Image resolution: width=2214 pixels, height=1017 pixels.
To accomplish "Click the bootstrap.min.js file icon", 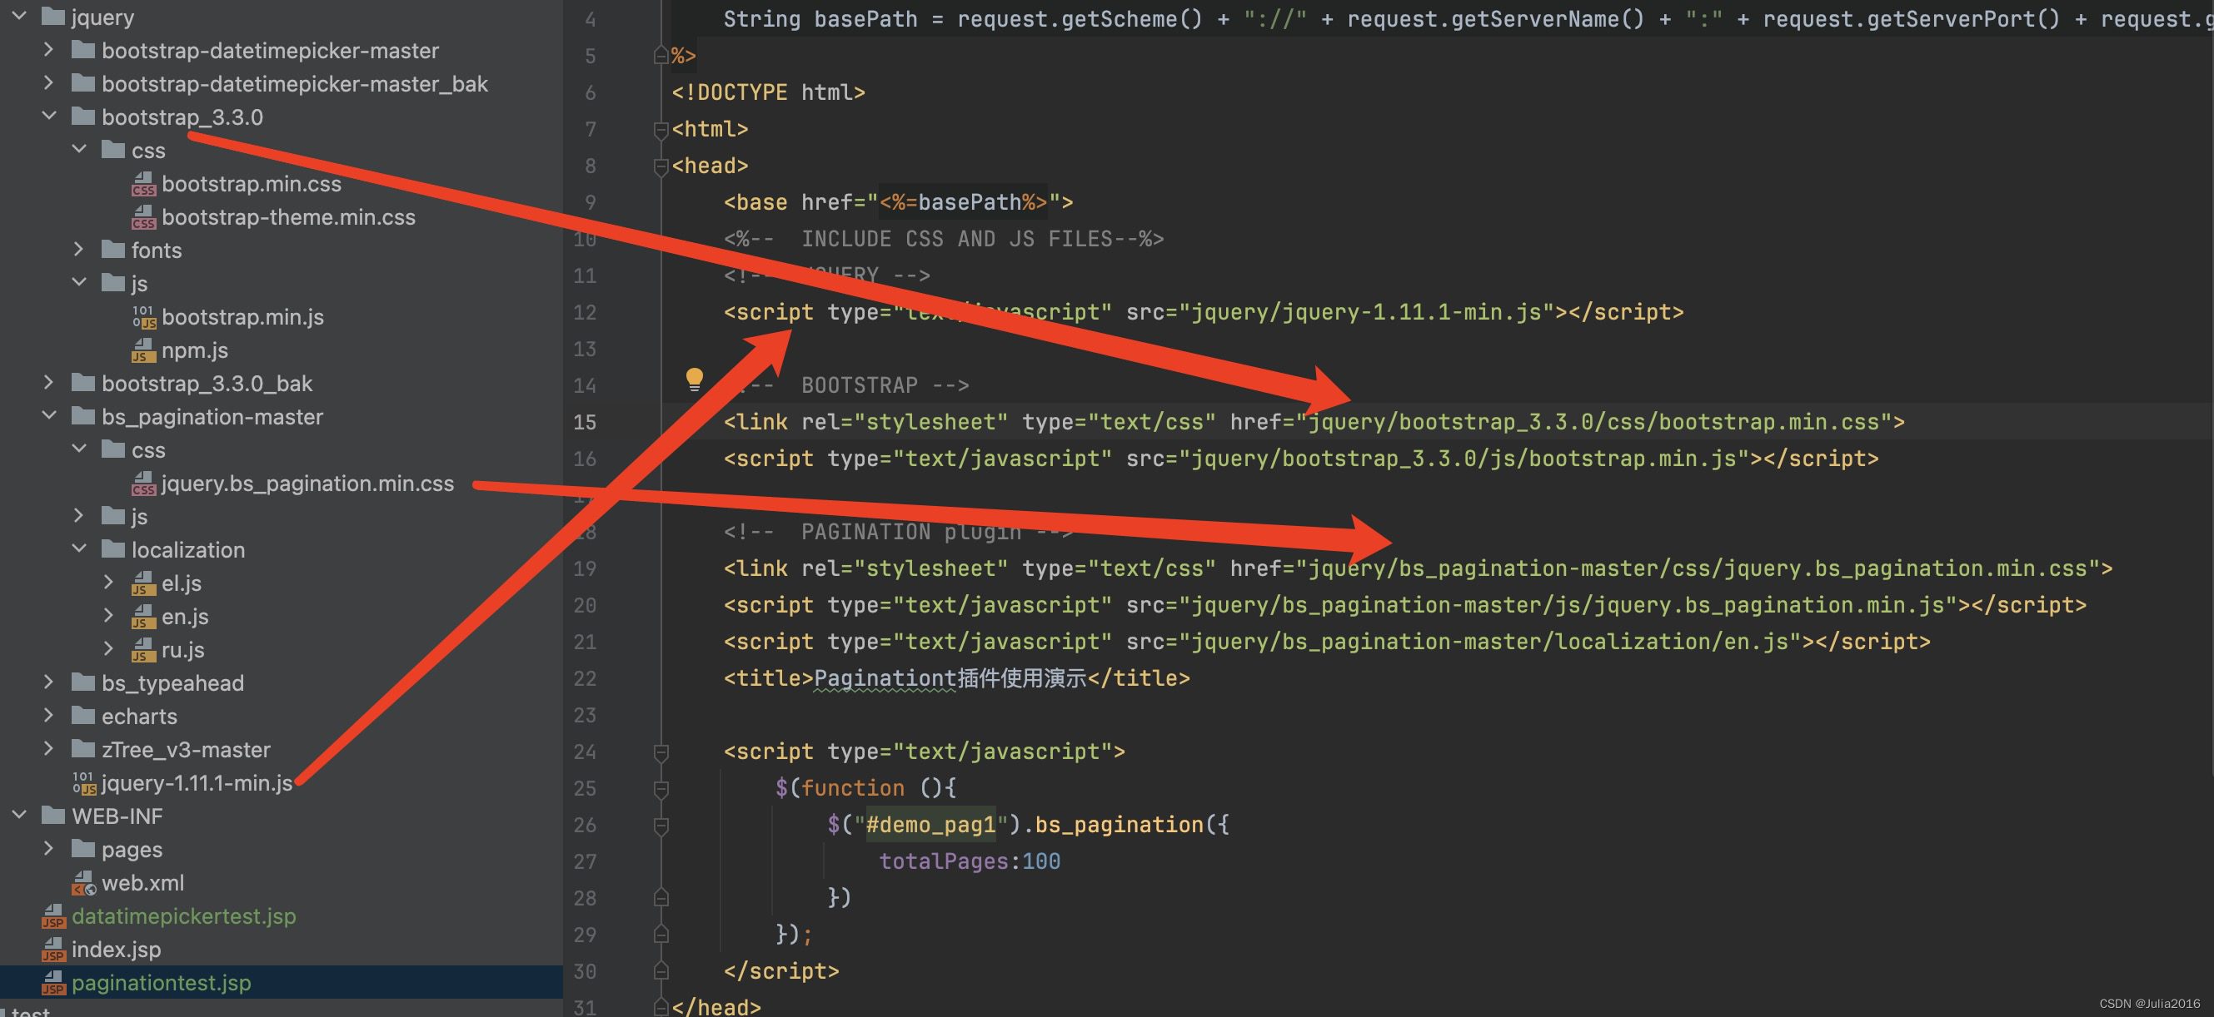I will click(x=143, y=317).
